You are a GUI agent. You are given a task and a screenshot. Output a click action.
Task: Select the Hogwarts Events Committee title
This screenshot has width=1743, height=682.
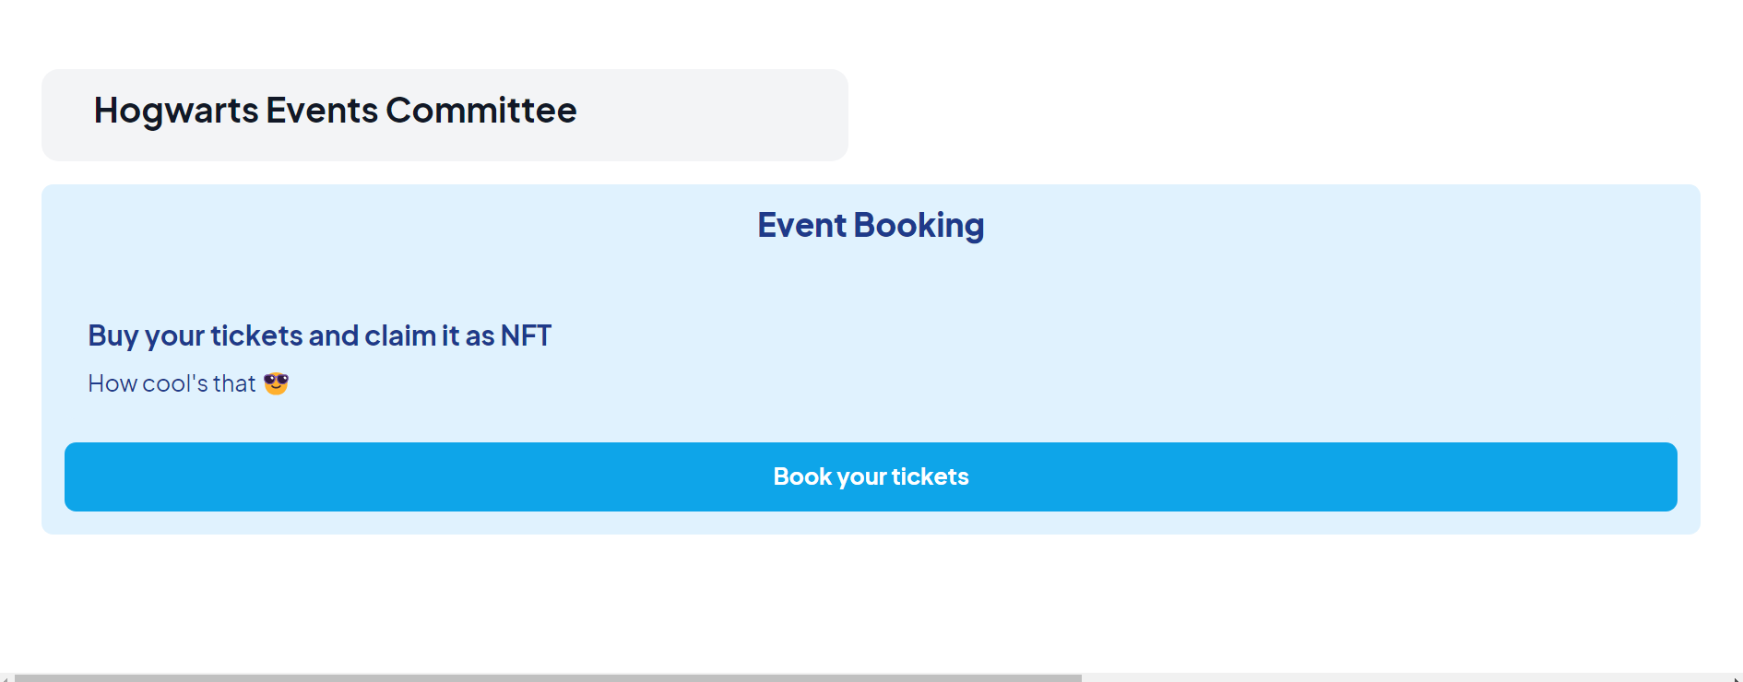pyautogui.click(x=335, y=111)
